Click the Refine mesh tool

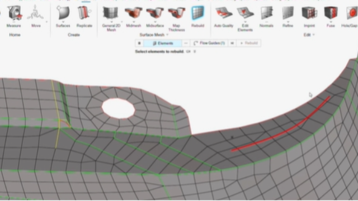pyautogui.click(x=288, y=16)
